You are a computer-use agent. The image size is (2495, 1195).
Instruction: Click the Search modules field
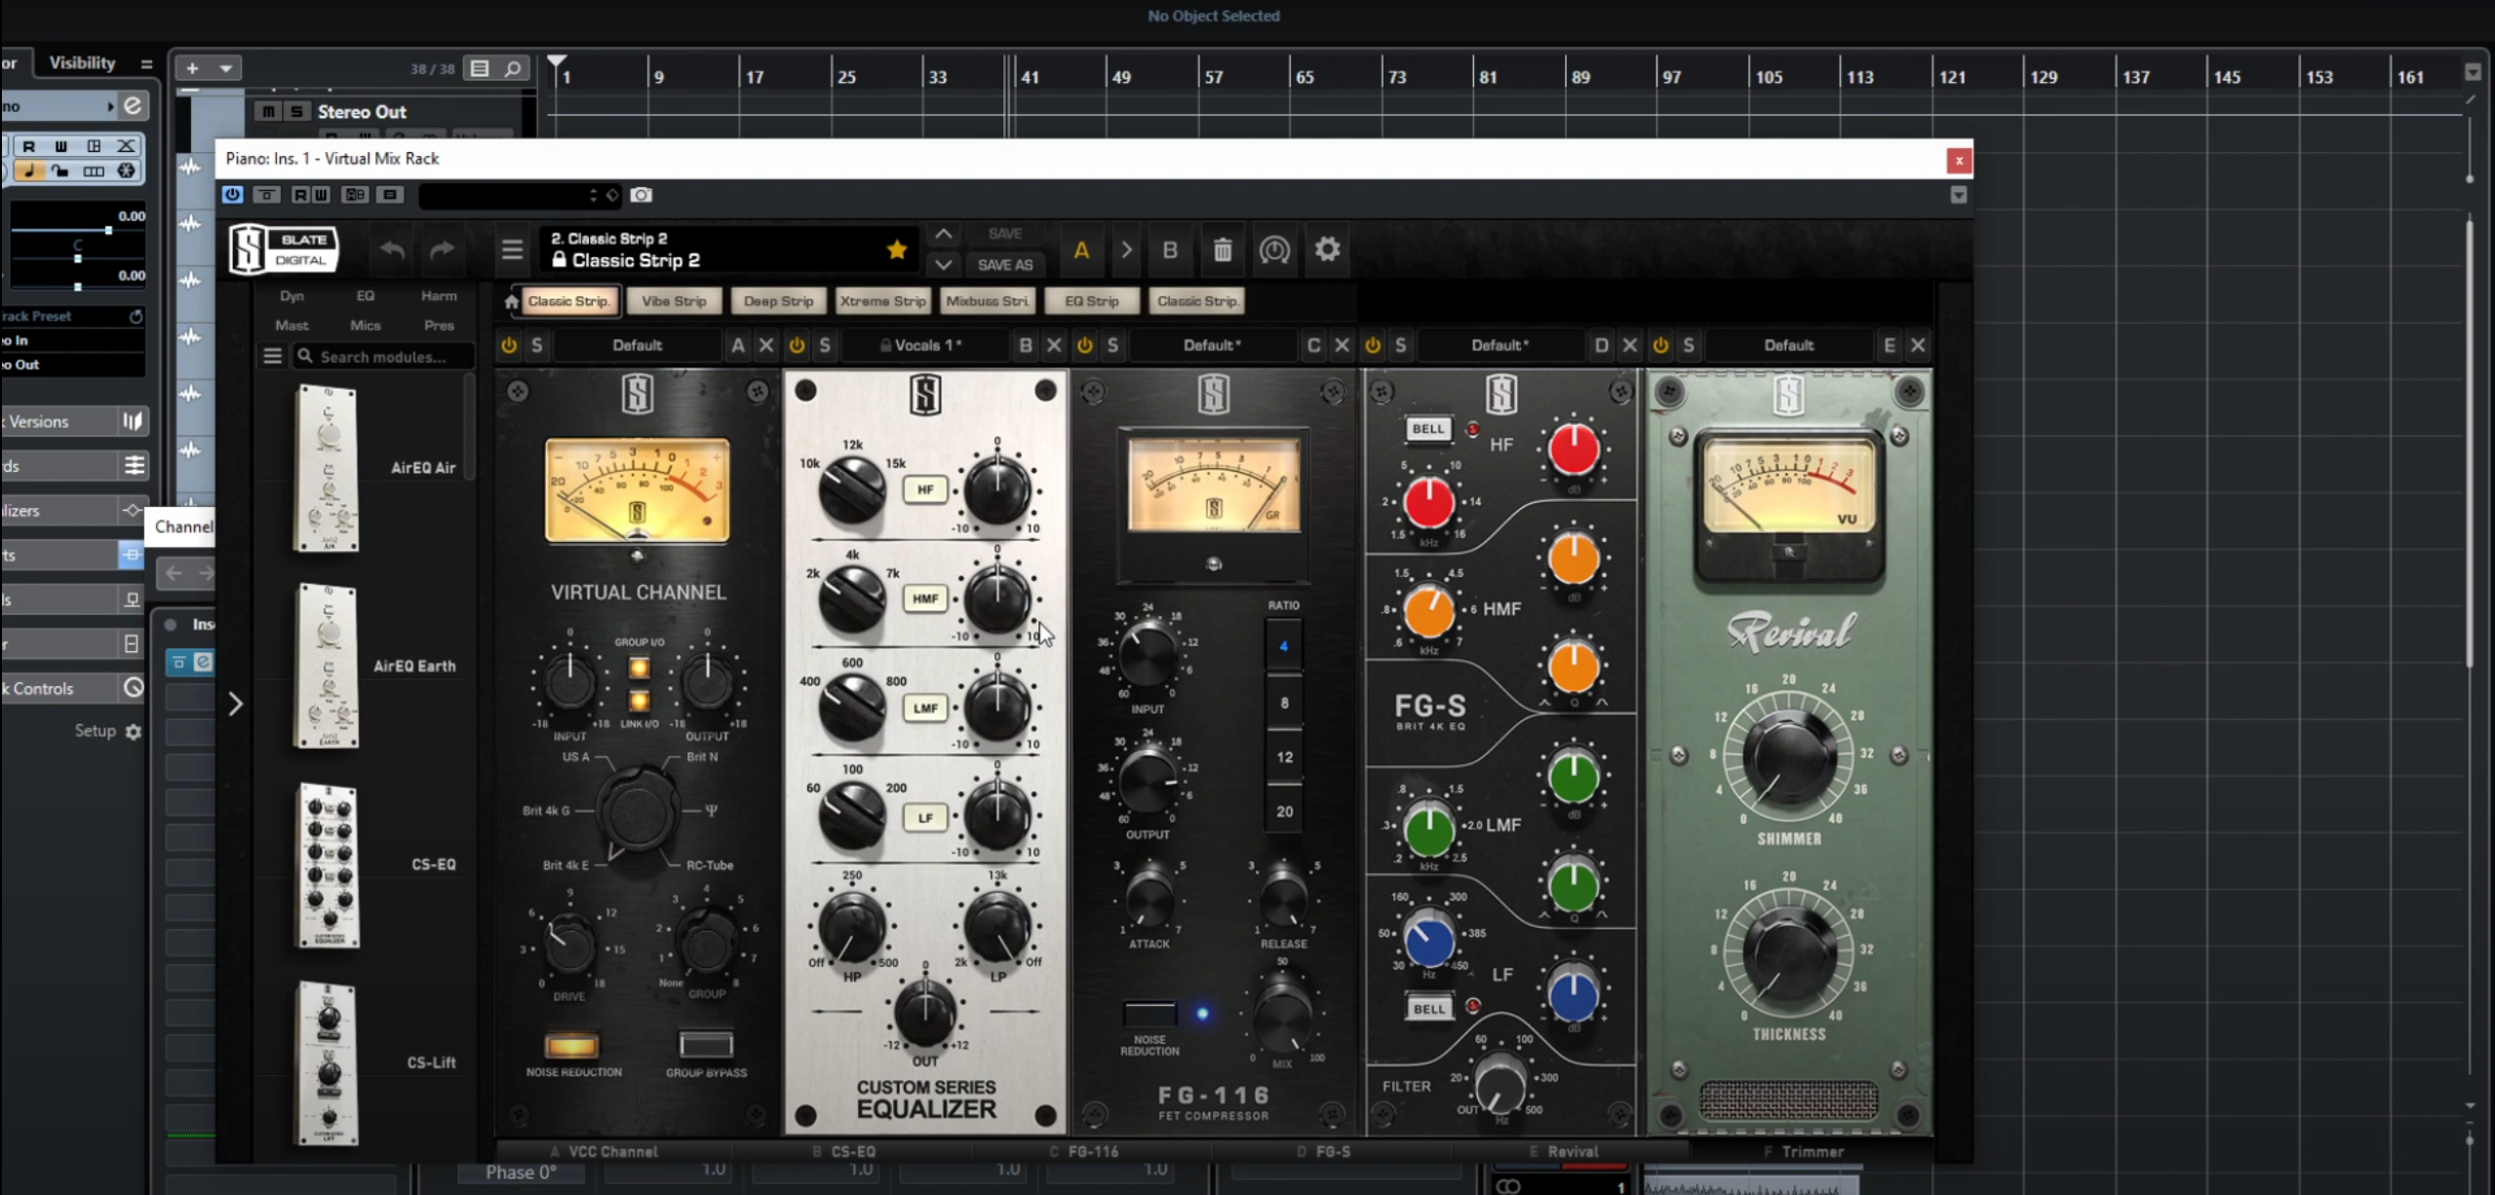click(382, 357)
